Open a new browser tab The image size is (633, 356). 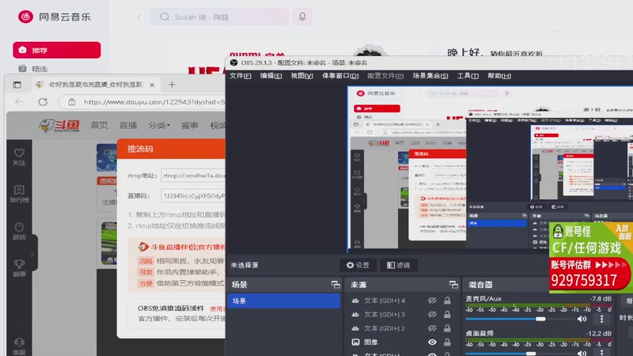(172, 85)
